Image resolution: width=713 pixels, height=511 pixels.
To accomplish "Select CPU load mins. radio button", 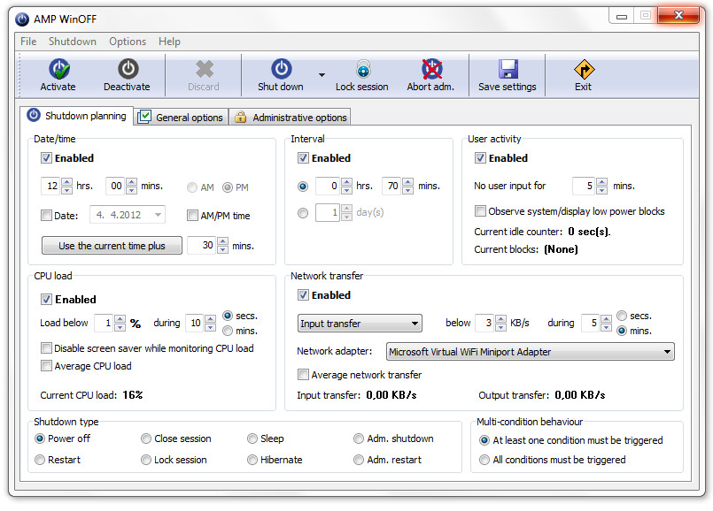I will coord(228,331).
